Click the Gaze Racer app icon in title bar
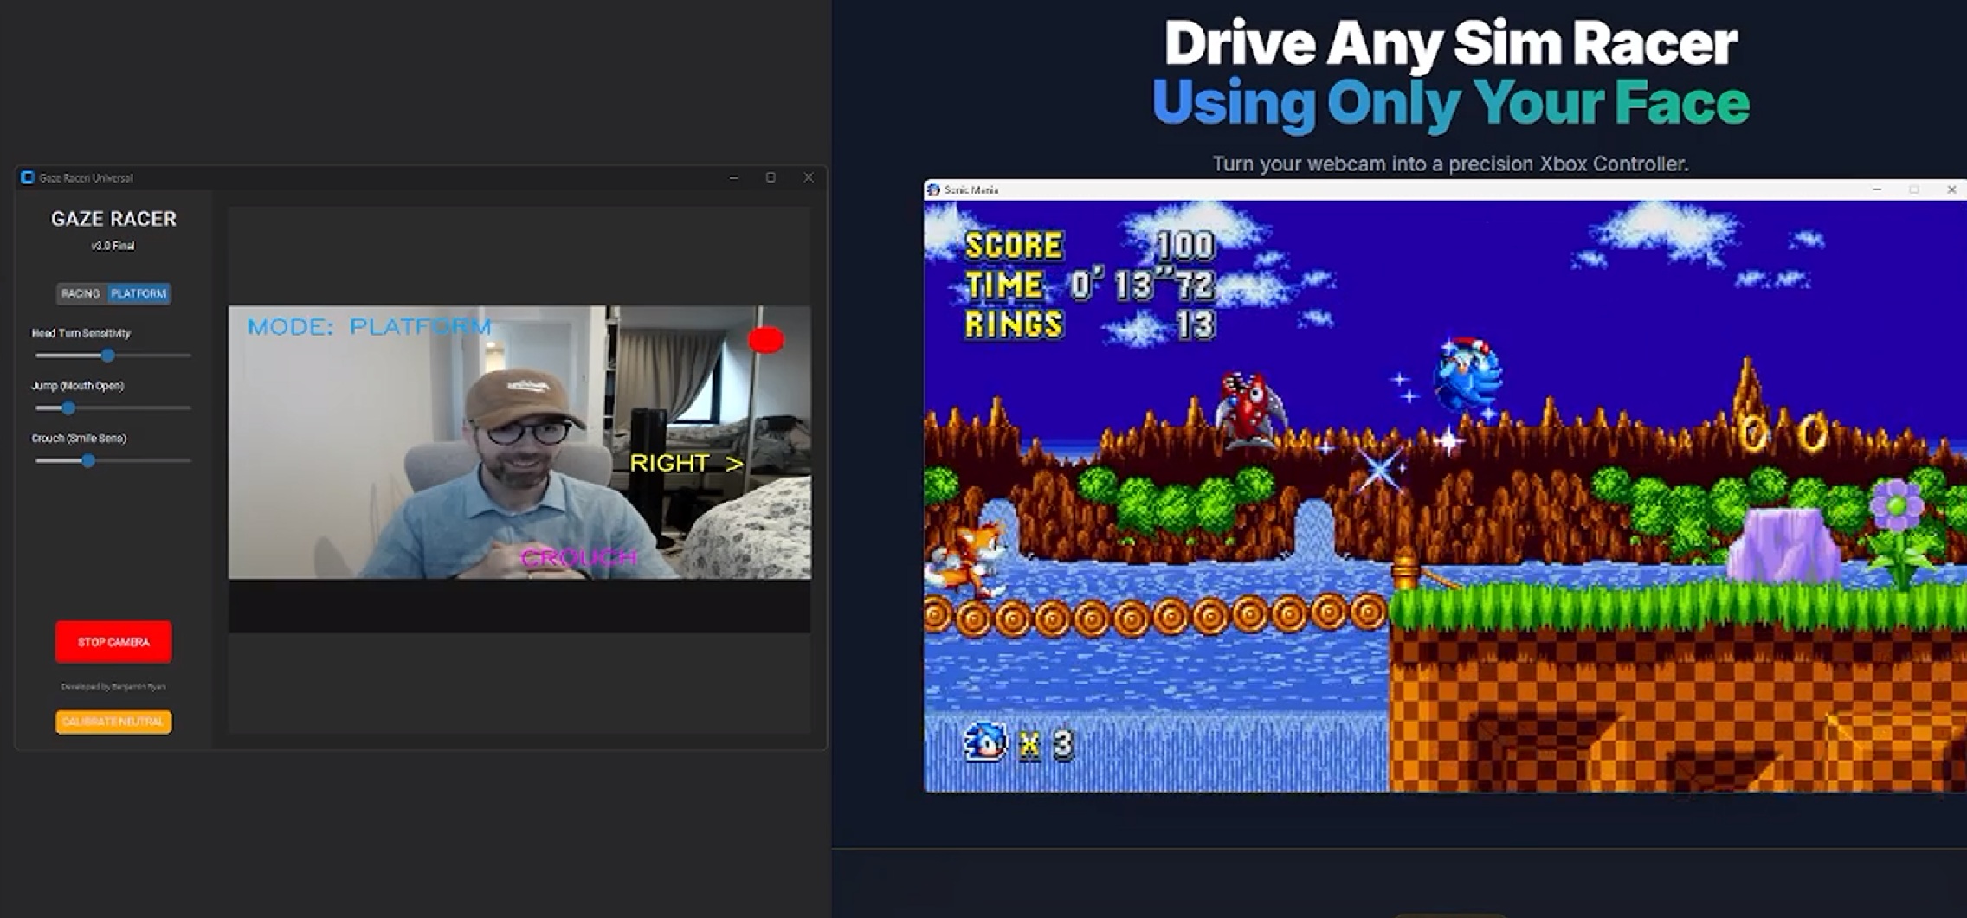The width and height of the screenshot is (1967, 918). click(x=28, y=177)
